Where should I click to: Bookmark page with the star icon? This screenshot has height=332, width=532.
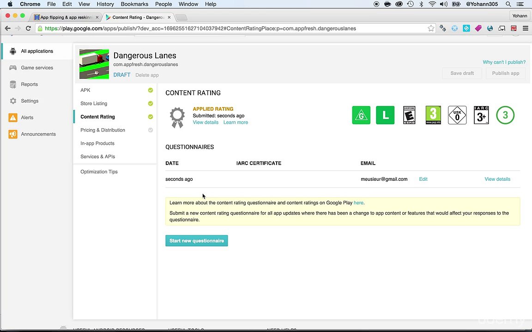tap(431, 29)
